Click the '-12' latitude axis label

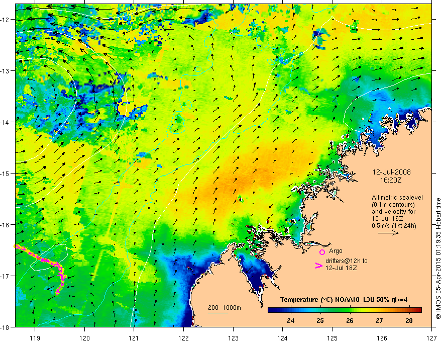click(x=5, y=20)
